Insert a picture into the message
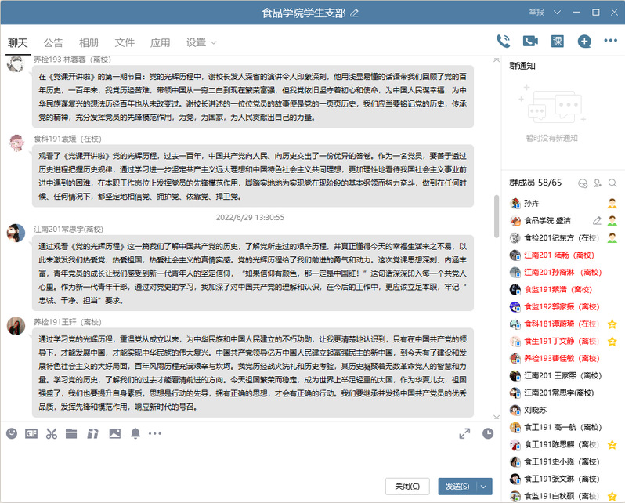The width and height of the screenshot is (625, 503). [x=115, y=433]
